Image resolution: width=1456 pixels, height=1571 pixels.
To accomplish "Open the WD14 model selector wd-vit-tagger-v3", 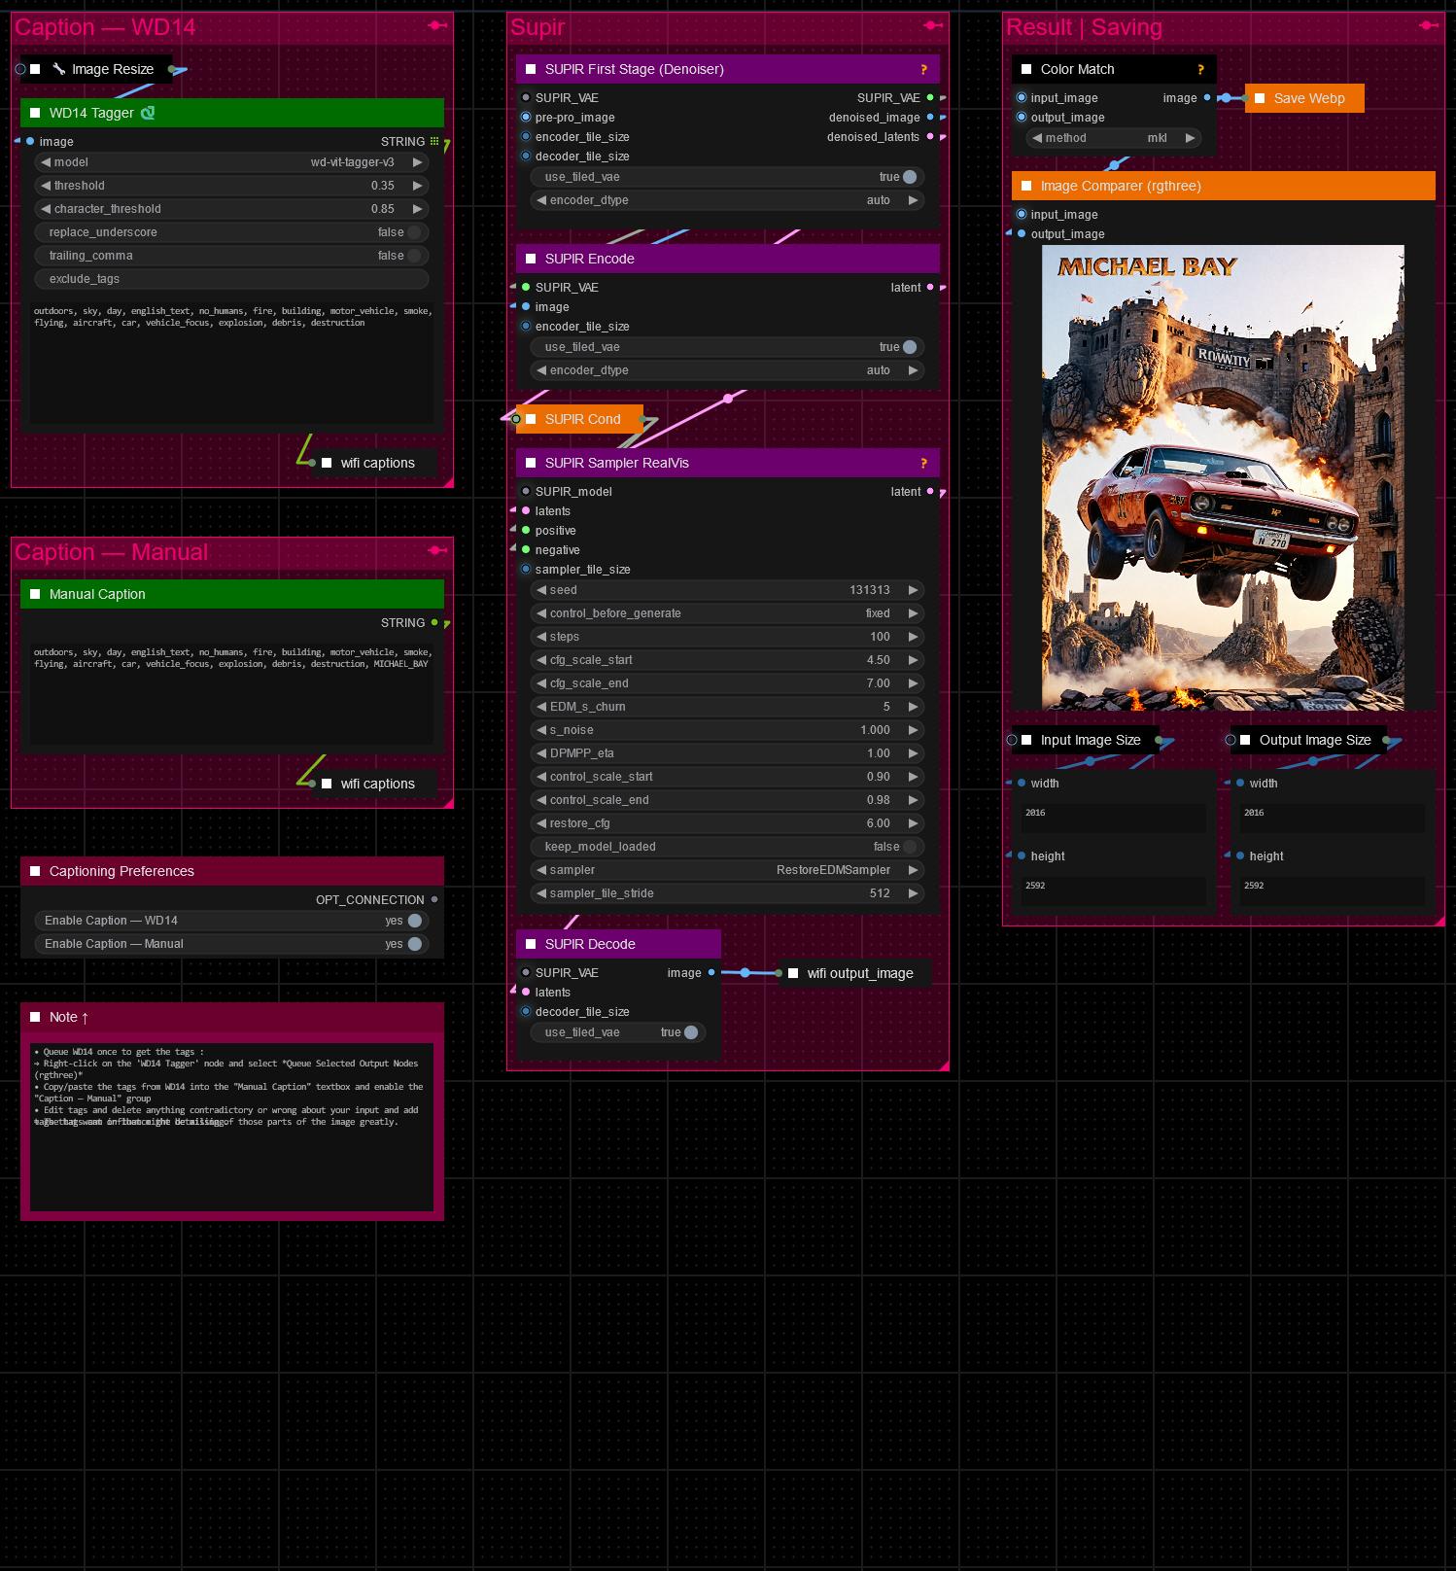I will [x=231, y=162].
